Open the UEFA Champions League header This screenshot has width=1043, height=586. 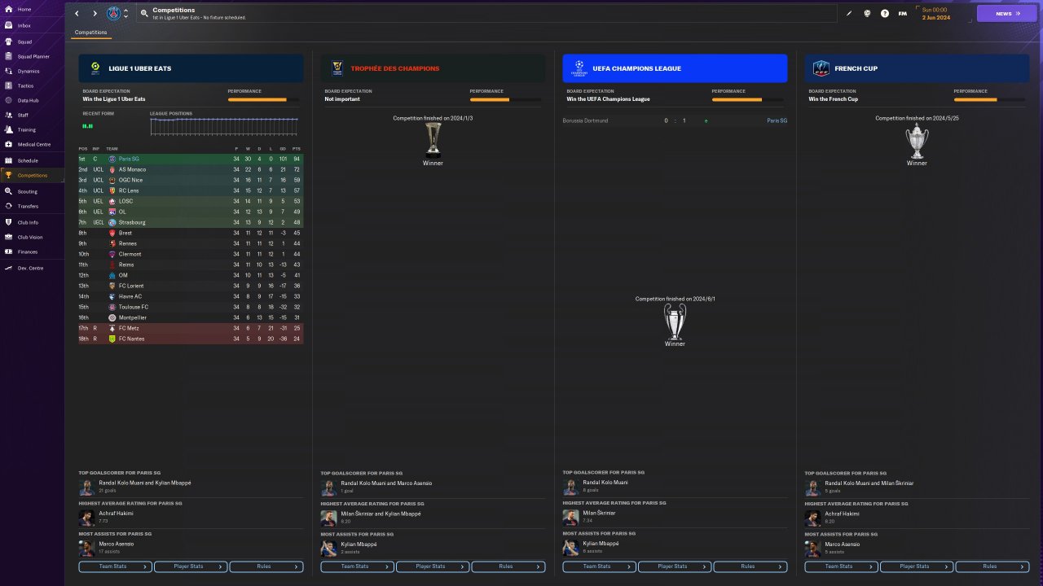[675, 68]
